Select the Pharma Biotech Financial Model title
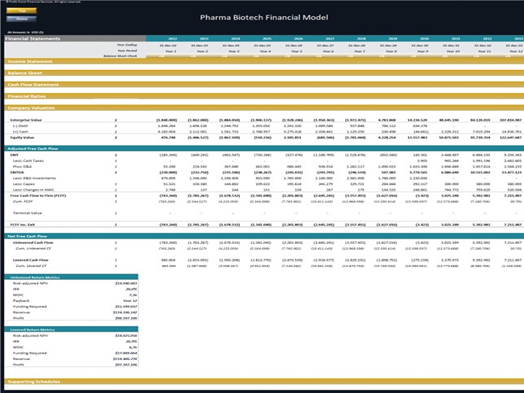Screen dimensions: 524x393 [264, 18]
